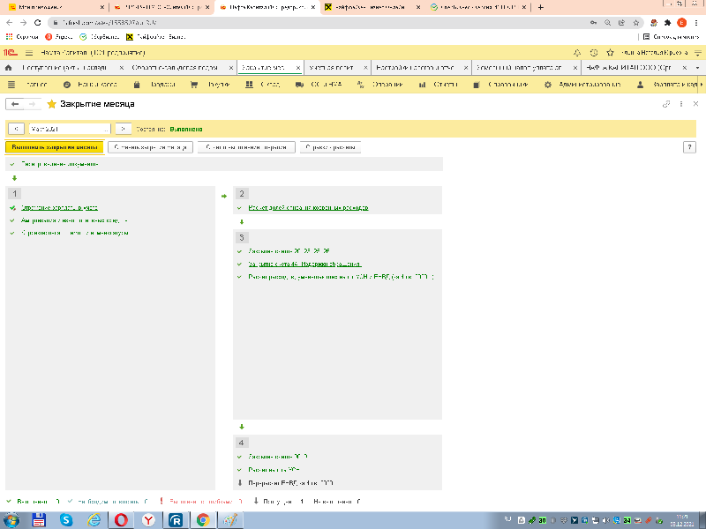Open the first underlined link in block 1

pos(59,208)
